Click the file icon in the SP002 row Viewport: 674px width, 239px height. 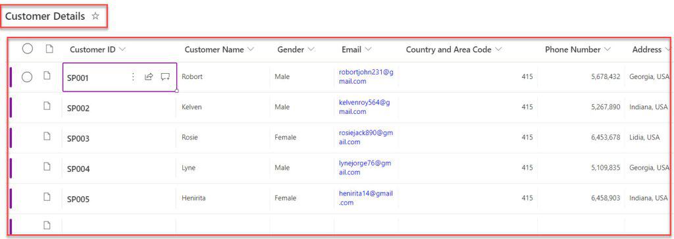click(x=47, y=106)
